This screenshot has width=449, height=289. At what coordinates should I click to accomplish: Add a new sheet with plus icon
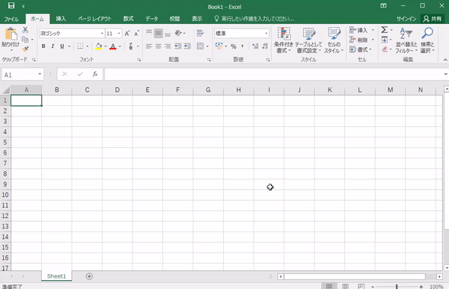coord(89,276)
